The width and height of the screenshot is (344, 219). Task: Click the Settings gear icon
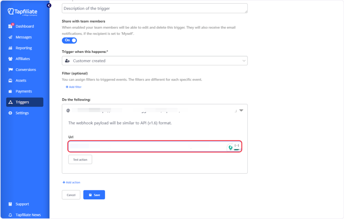click(x=10, y=113)
